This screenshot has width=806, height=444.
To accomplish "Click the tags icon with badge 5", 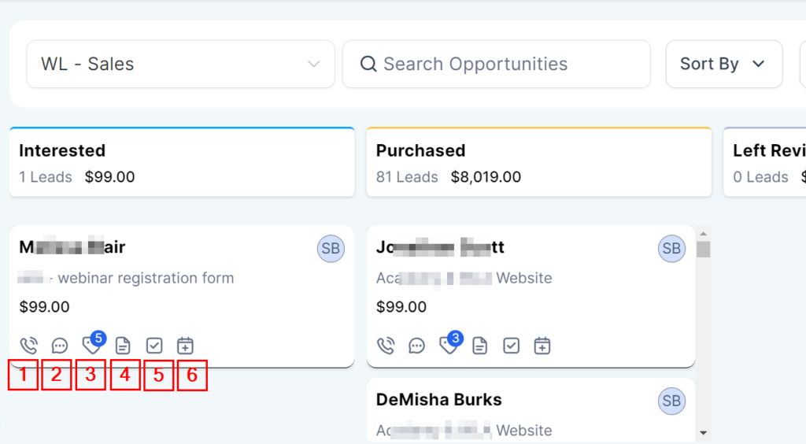I will (x=91, y=346).
